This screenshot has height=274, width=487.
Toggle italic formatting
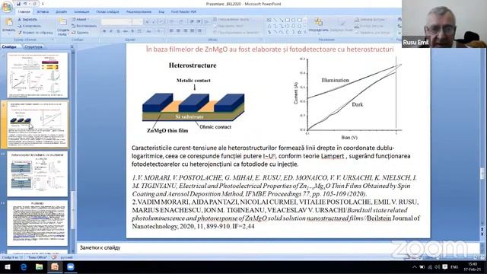[x=111, y=31]
